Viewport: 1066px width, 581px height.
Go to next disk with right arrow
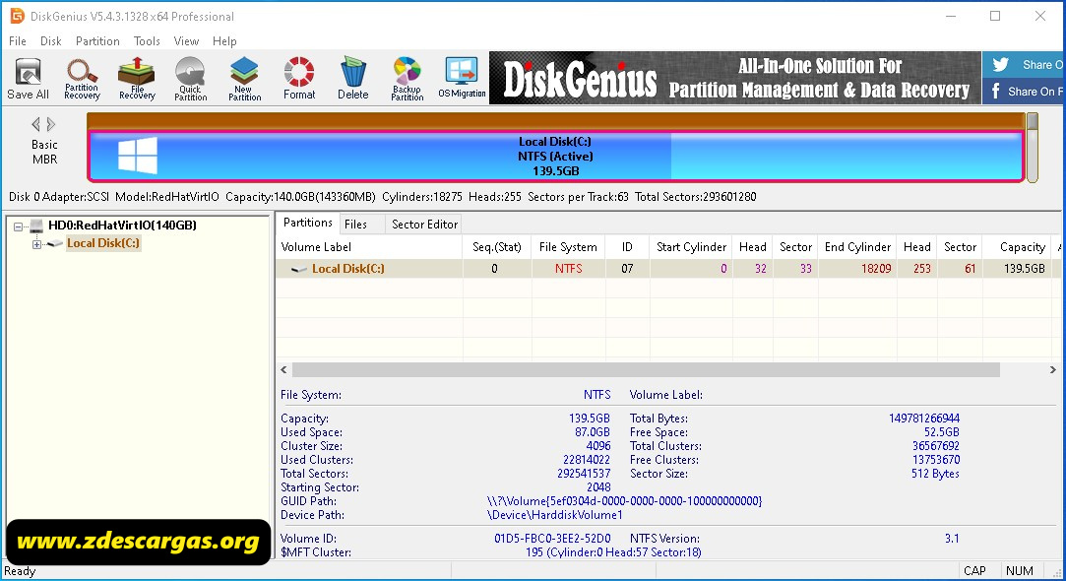(x=51, y=124)
